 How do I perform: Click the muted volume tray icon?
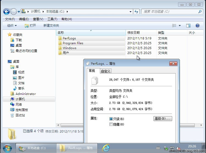178,148
